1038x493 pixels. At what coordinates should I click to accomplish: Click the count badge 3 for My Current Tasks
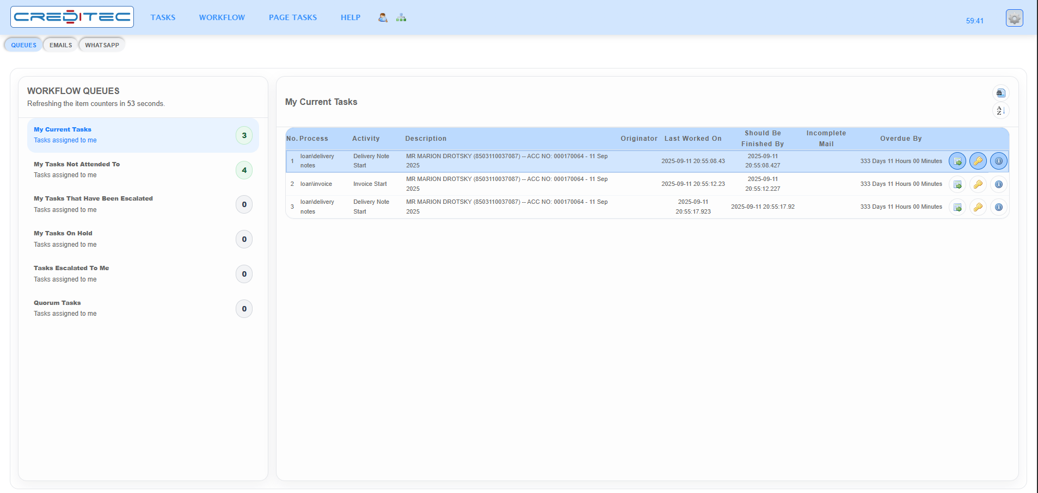coord(244,135)
